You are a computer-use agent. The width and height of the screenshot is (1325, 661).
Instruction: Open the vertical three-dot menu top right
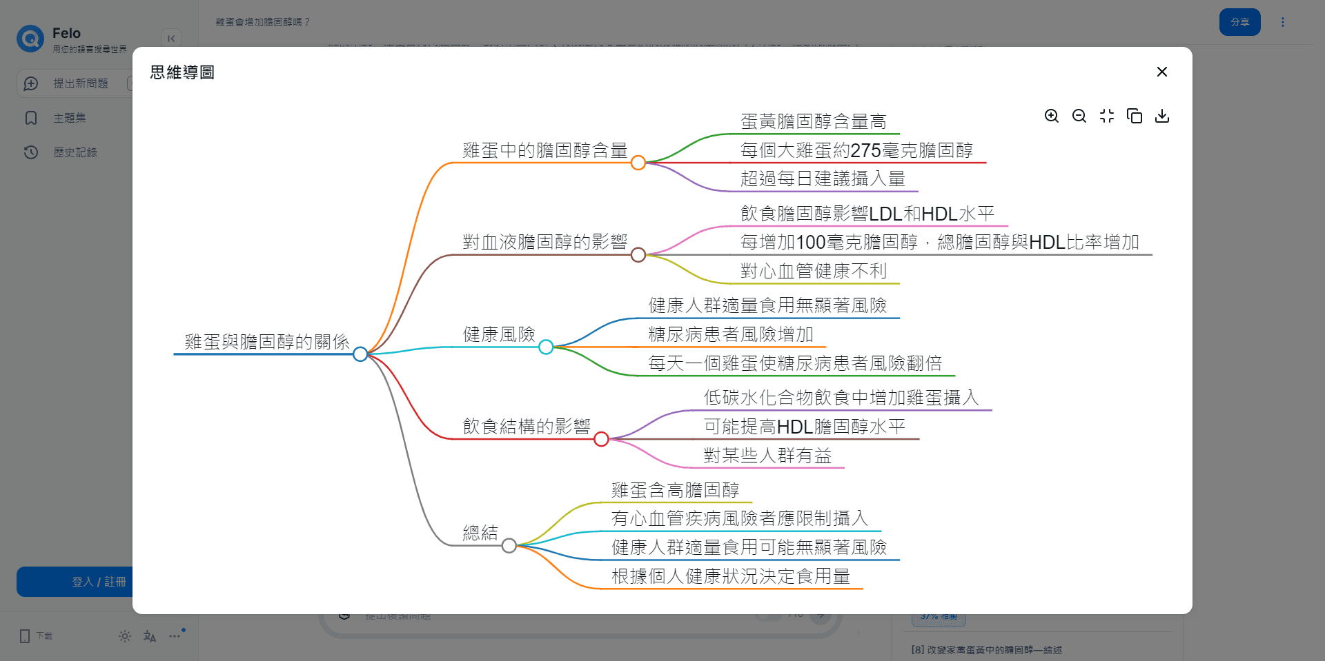pos(1283,22)
